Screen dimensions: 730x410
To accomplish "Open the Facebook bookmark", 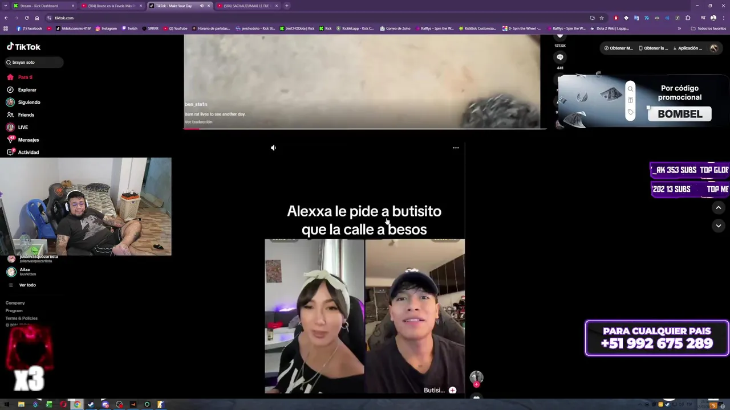I will (x=30, y=28).
